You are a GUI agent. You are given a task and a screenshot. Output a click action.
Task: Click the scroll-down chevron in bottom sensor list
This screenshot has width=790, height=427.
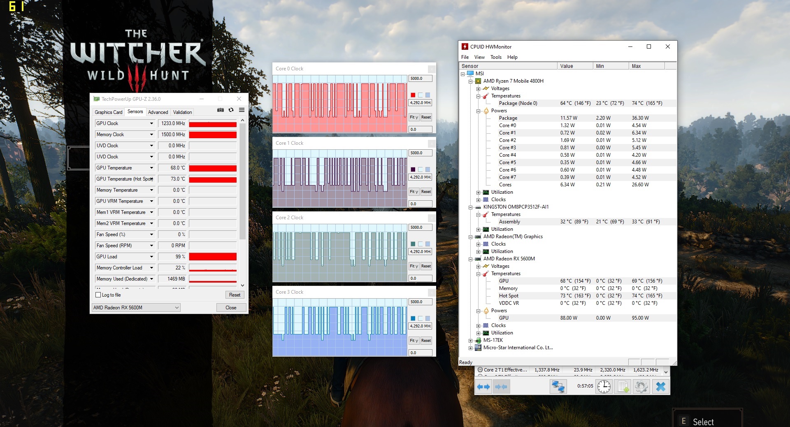(x=666, y=372)
